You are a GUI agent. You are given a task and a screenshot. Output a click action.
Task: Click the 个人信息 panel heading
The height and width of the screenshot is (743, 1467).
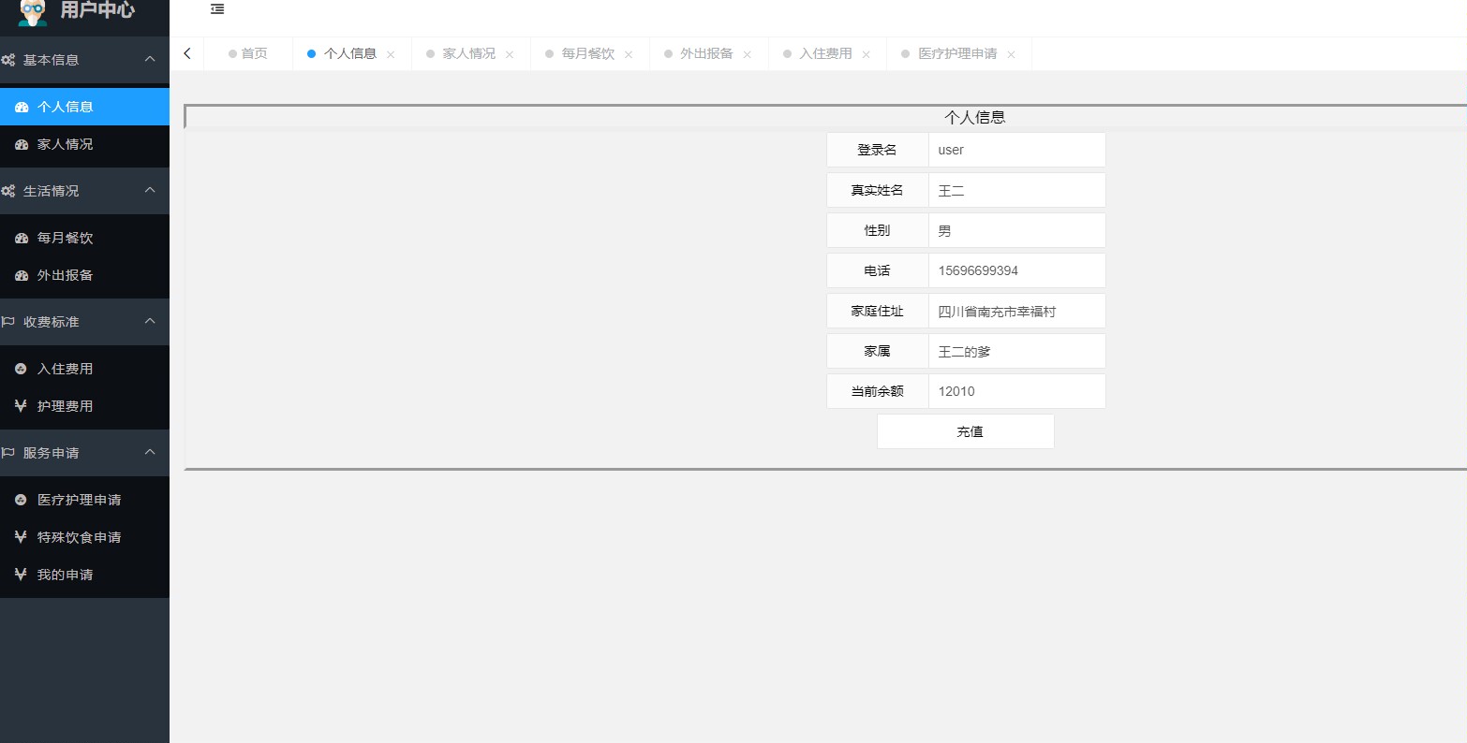(974, 117)
